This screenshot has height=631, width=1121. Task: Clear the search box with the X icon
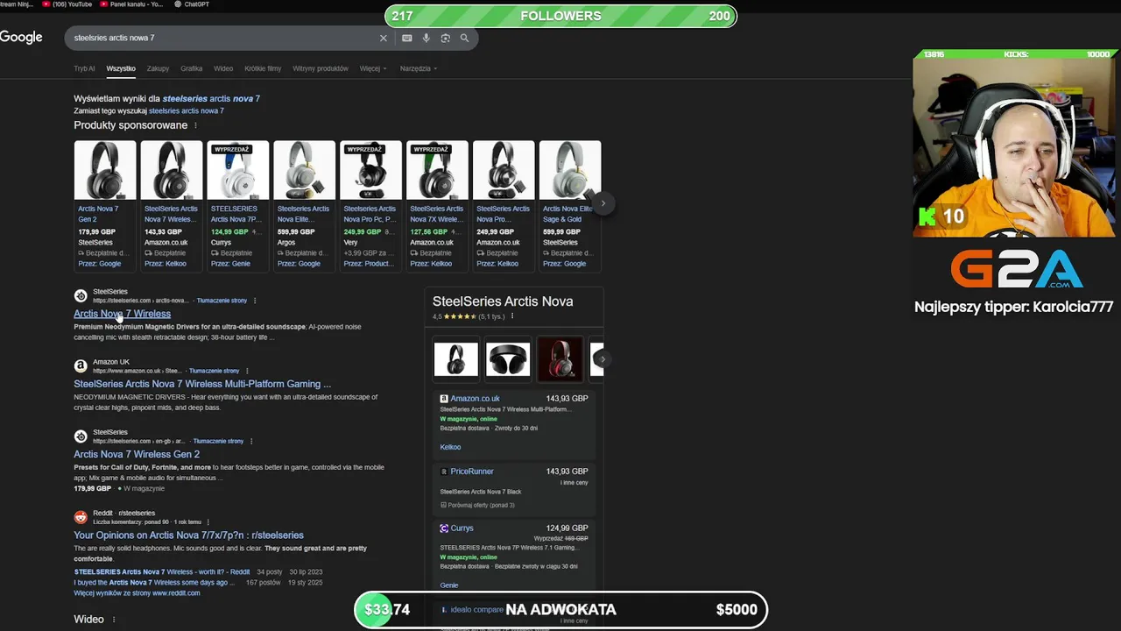click(x=383, y=38)
